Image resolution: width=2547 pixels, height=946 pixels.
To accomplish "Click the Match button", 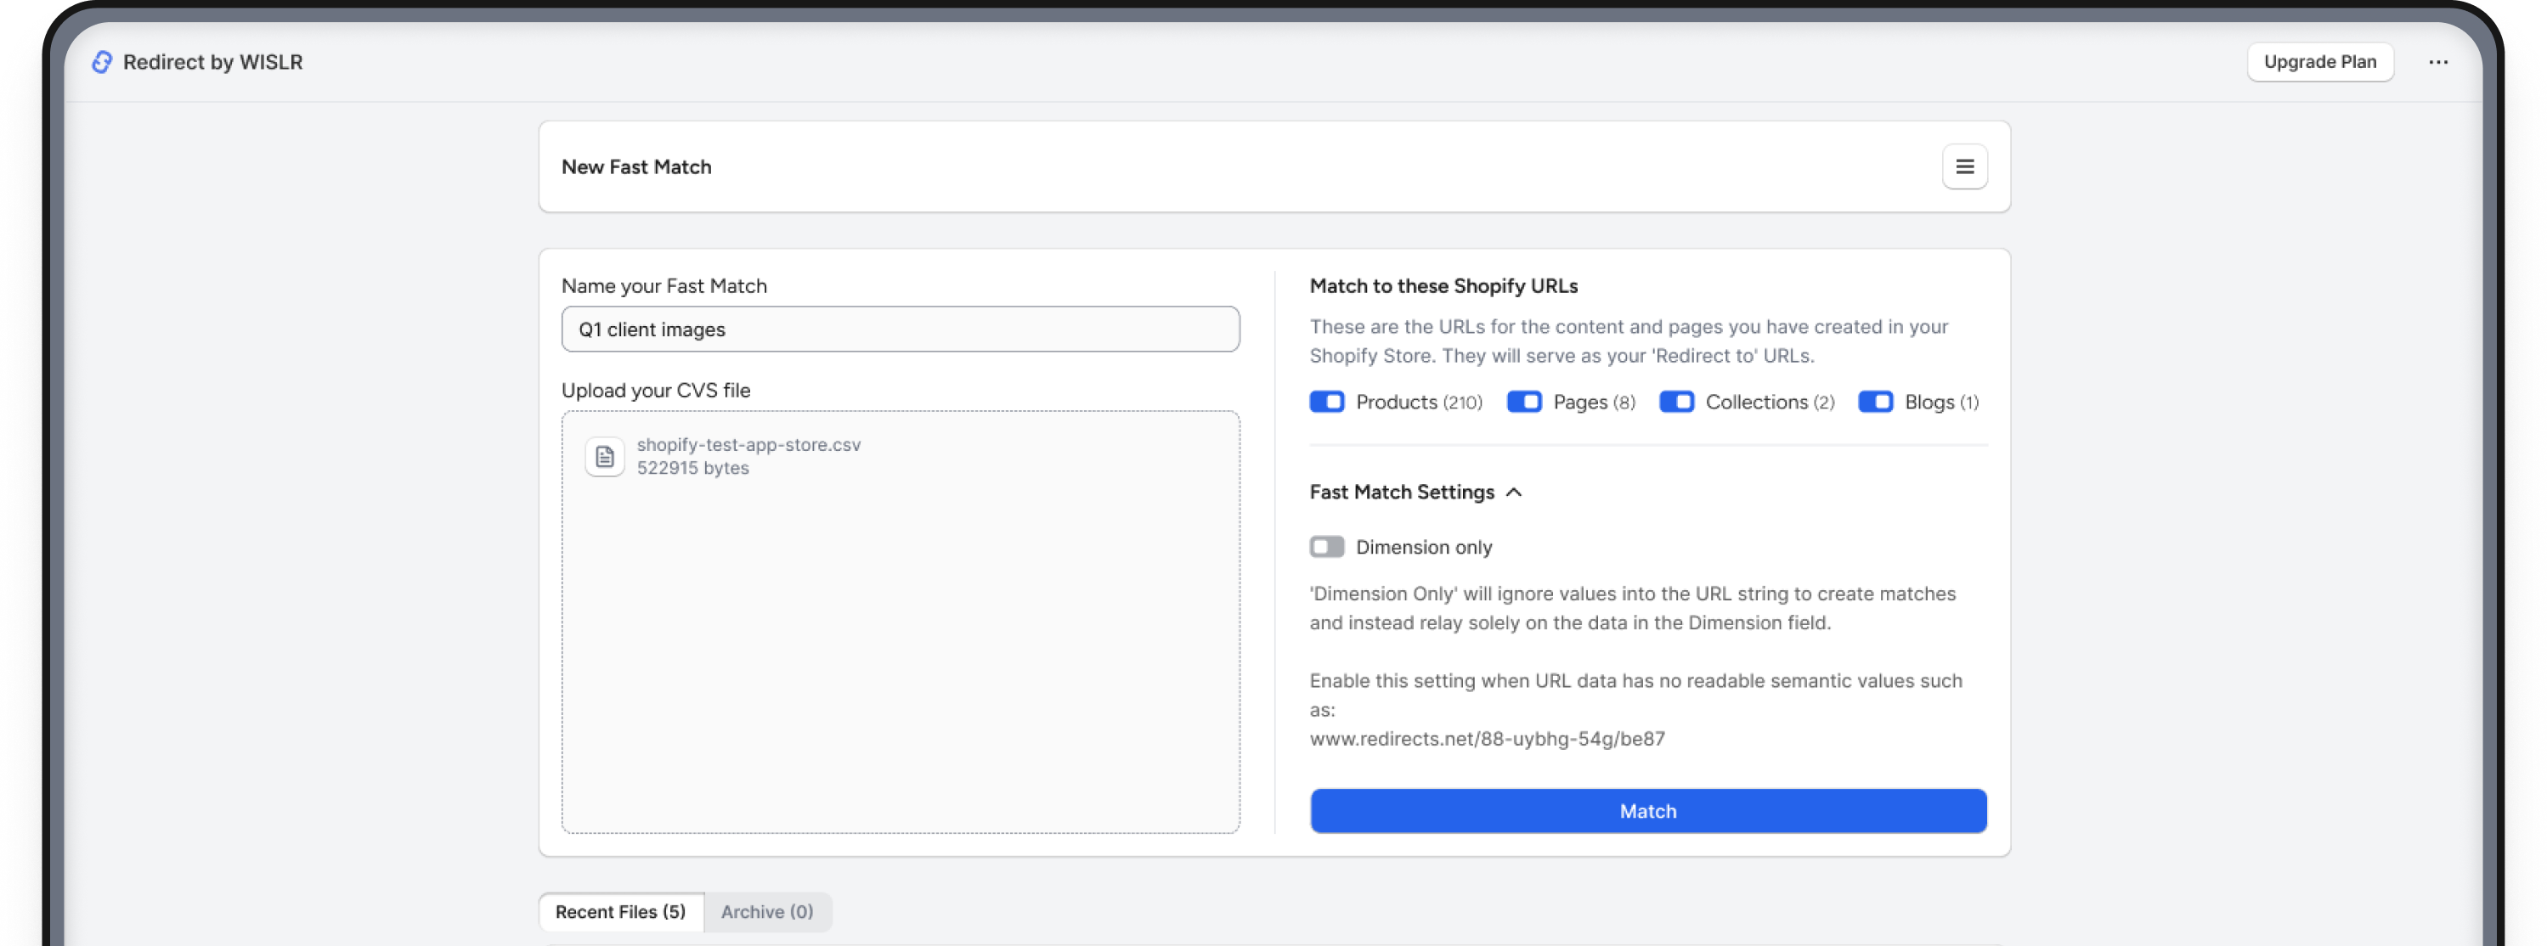I will [x=1647, y=811].
